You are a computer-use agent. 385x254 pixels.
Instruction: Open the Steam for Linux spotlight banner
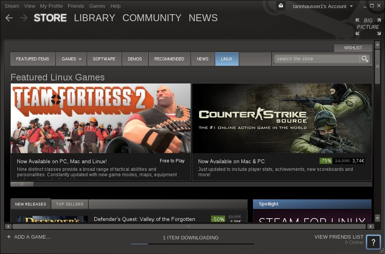tap(312, 216)
